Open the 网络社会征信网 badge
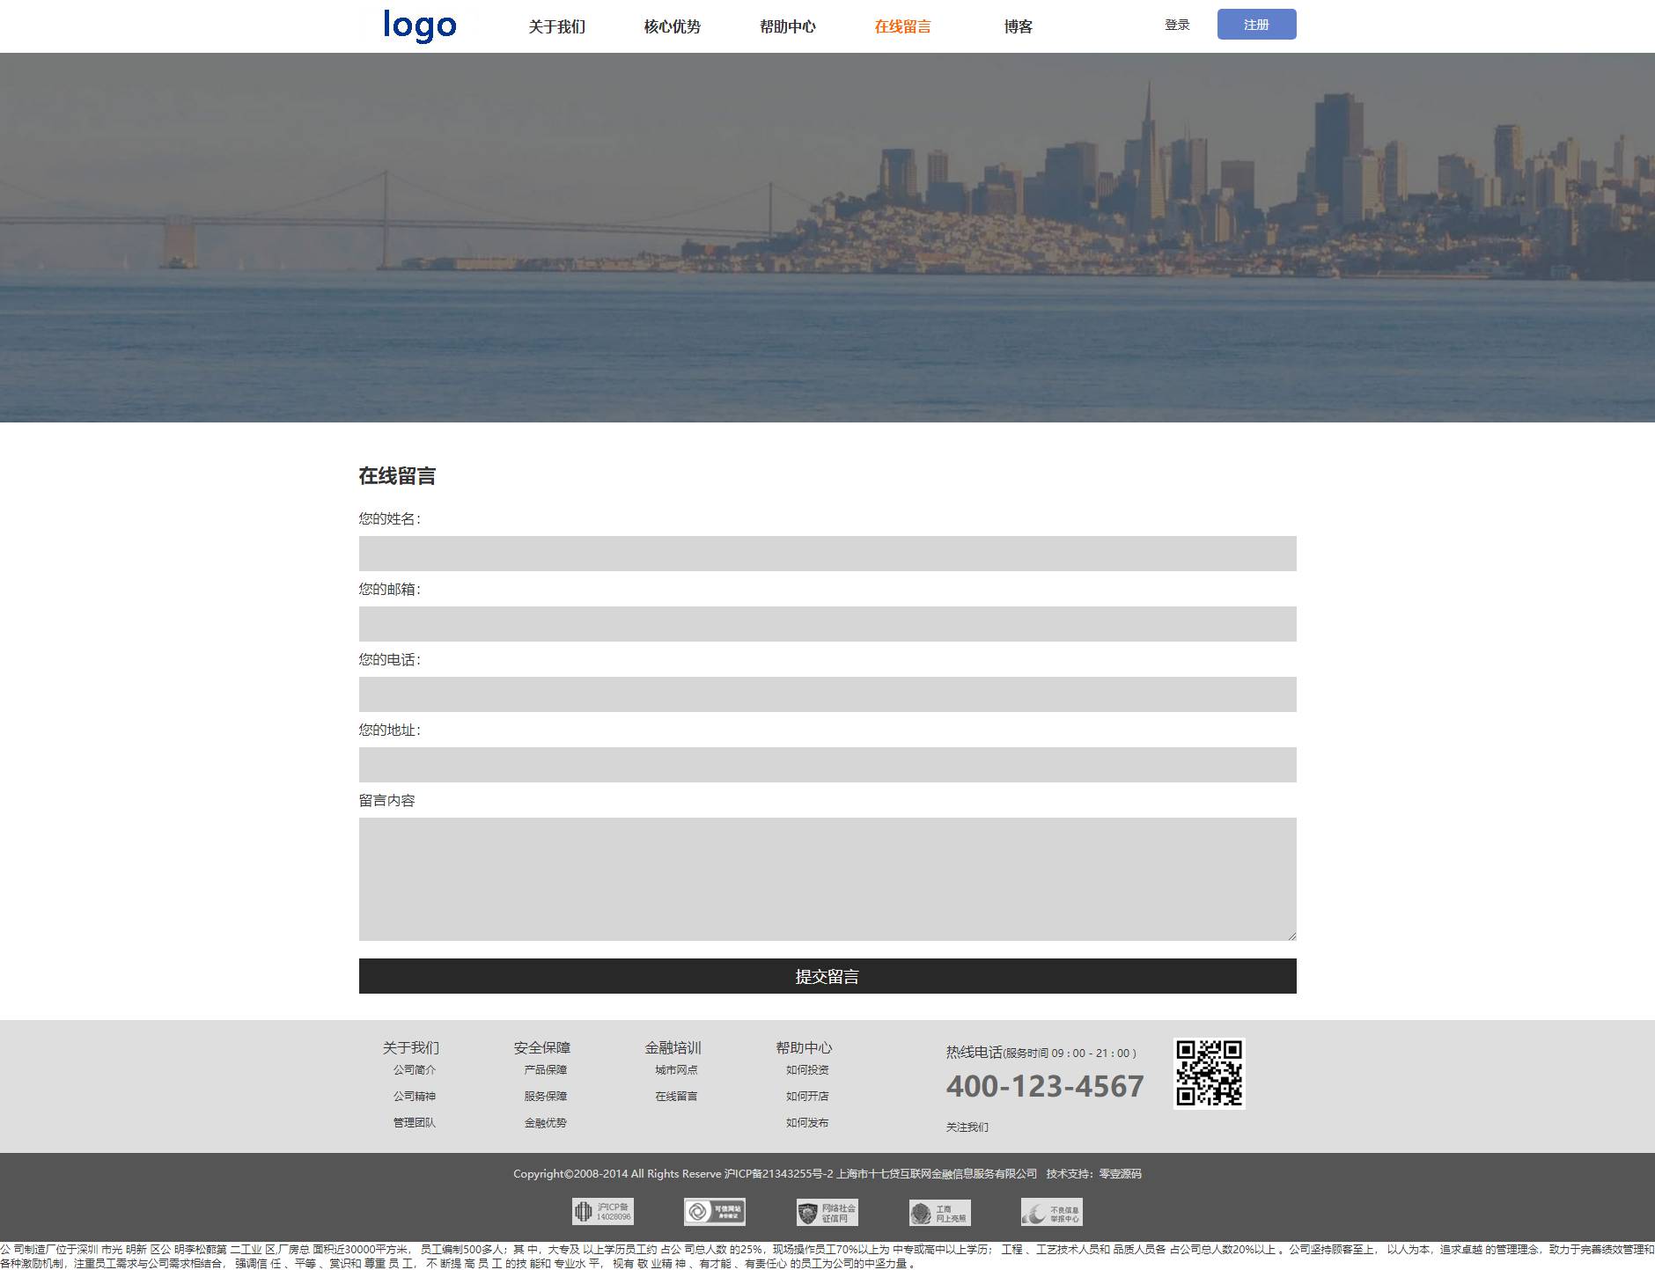The height and width of the screenshot is (1270, 1655). coord(827,1212)
